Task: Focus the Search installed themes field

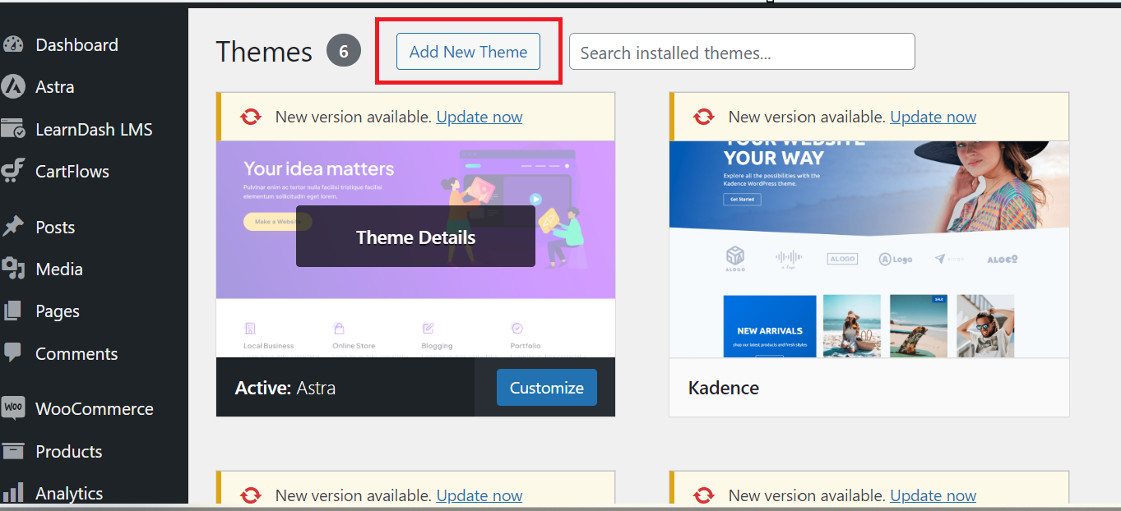Action: click(x=742, y=53)
